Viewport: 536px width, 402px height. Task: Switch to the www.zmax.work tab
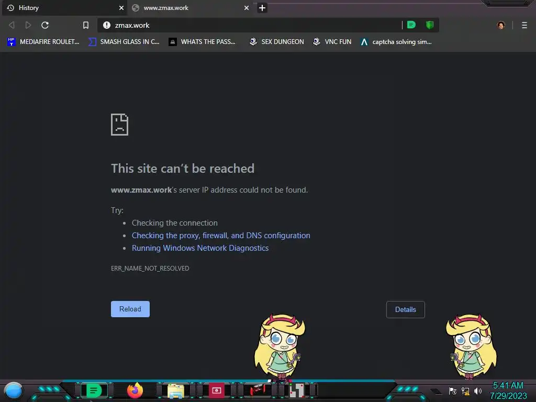[x=188, y=7]
